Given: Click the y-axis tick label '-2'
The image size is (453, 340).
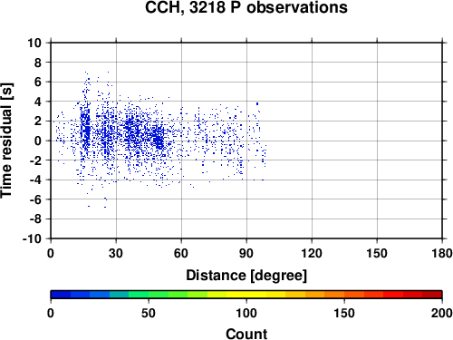Looking at the screenshot, I should click(35, 160).
